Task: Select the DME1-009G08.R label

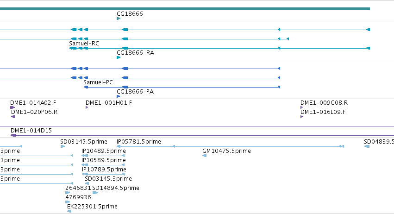Action: (x=324, y=103)
